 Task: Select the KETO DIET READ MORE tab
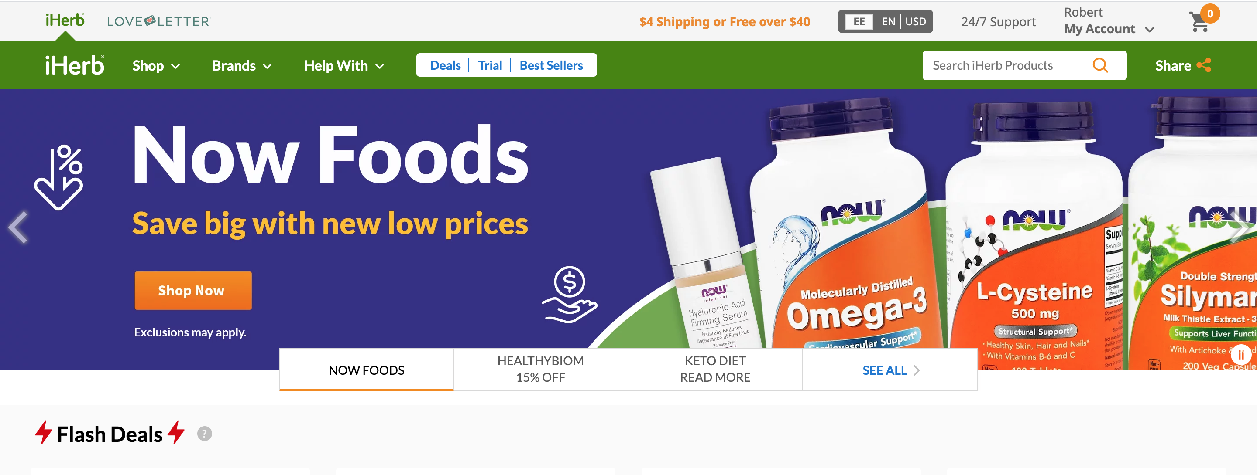click(715, 369)
